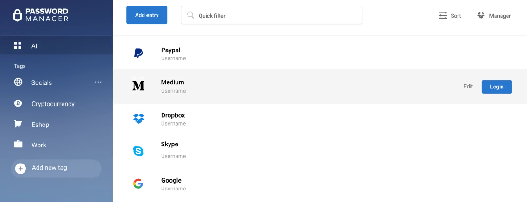
Task: Click the Dropbox entry icon
Action: coord(138,119)
